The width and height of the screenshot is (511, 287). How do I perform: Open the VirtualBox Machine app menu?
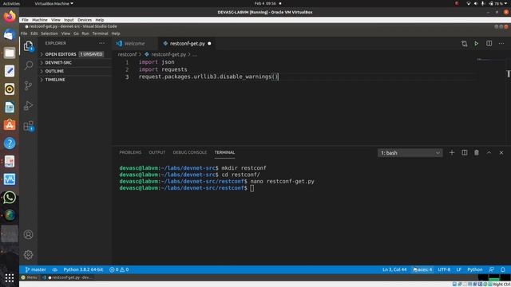point(53,3)
